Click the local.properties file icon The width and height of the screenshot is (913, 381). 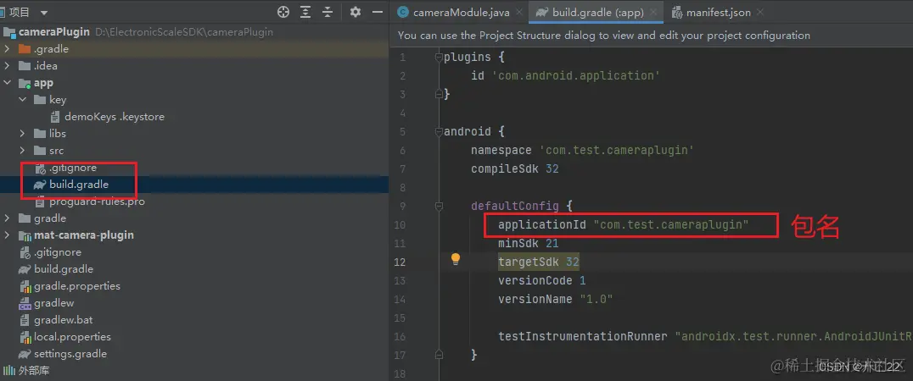[x=25, y=337]
